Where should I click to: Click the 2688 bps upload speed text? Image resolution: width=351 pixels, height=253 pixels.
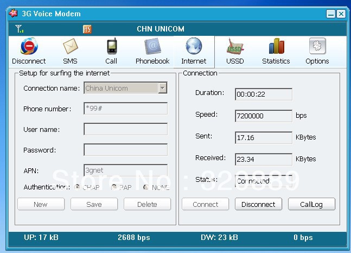click(134, 237)
